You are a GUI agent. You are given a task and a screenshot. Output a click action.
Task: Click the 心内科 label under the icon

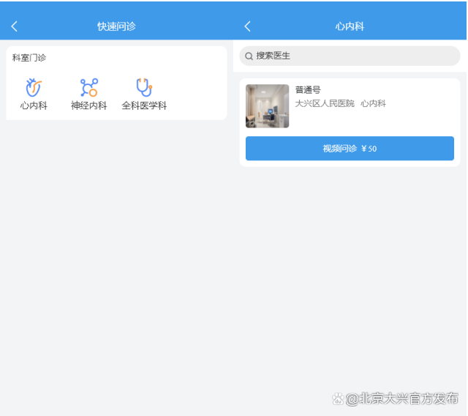[34, 105]
